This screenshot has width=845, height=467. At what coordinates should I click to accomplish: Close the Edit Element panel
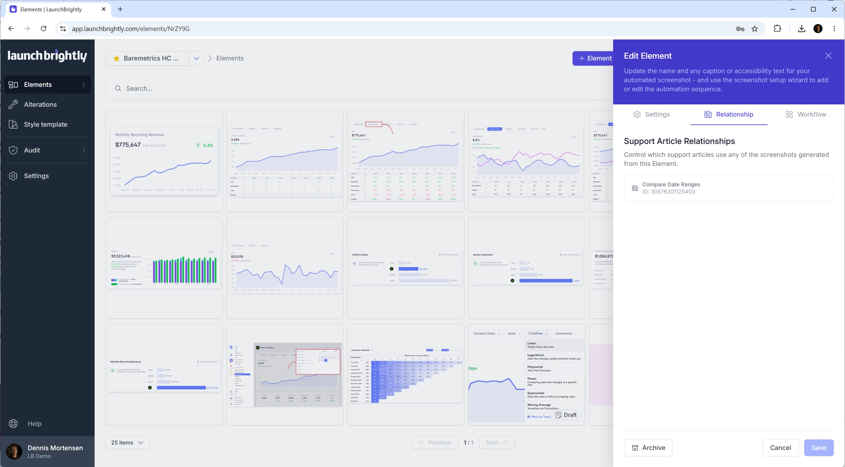click(828, 56)
